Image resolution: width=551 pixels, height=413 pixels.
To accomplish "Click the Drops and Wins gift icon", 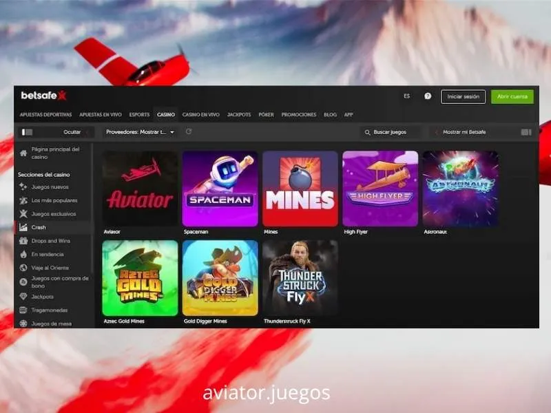I will click(x=23, y=240).
